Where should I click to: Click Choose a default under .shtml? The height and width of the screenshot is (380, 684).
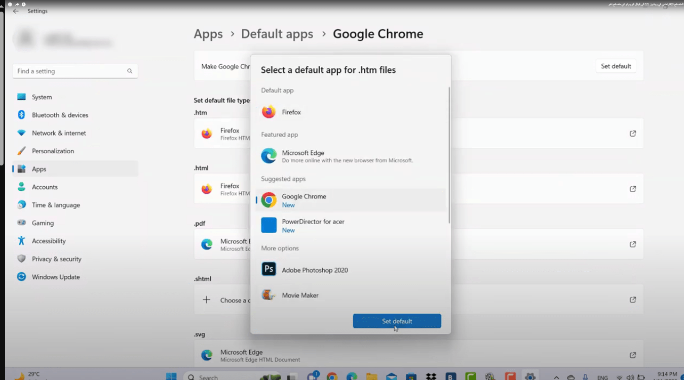[x=222, y=300]
